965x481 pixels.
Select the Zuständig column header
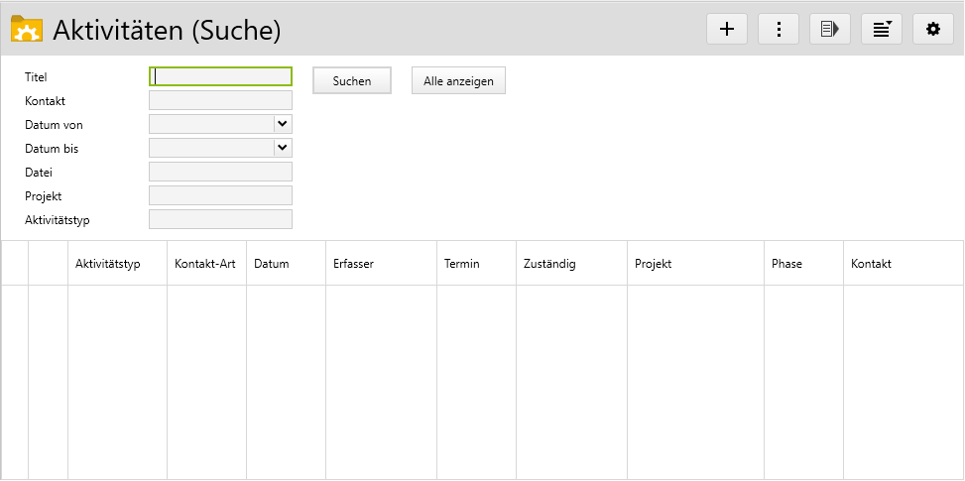(549, 264)
